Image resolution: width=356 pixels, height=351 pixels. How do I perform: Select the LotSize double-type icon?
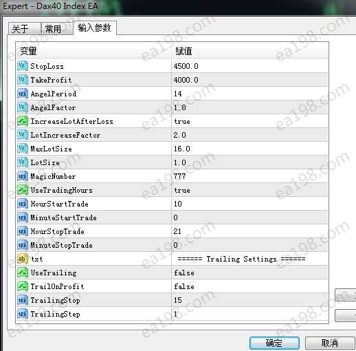click(x=23, y=162)
